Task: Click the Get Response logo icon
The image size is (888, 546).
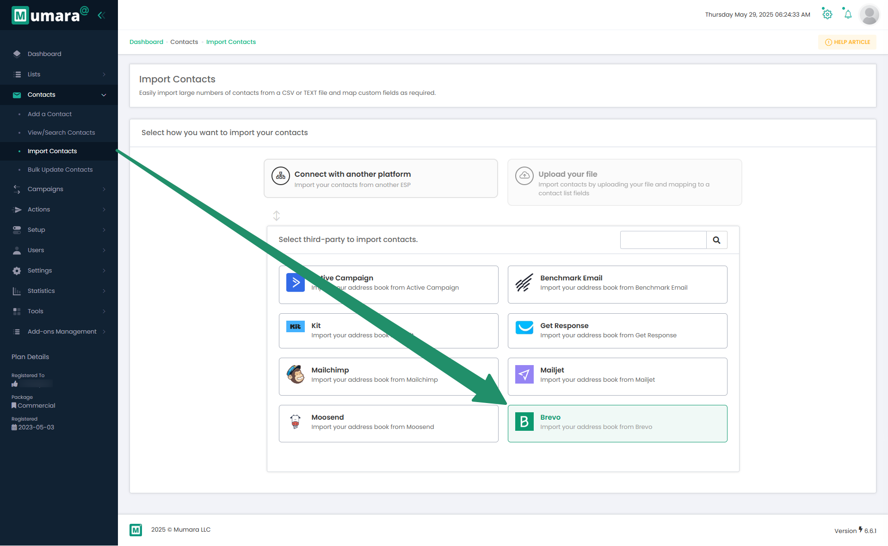Action: [524, 328]
